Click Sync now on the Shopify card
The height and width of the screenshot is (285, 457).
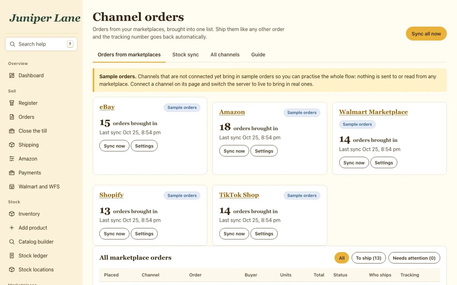pos(114,233)
